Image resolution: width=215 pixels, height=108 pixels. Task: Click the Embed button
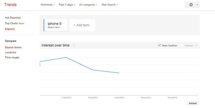(193, 103)
